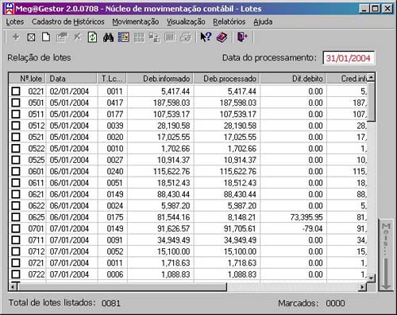Click the yellow list details icon

pyautogui.click(x=123, y=37)
